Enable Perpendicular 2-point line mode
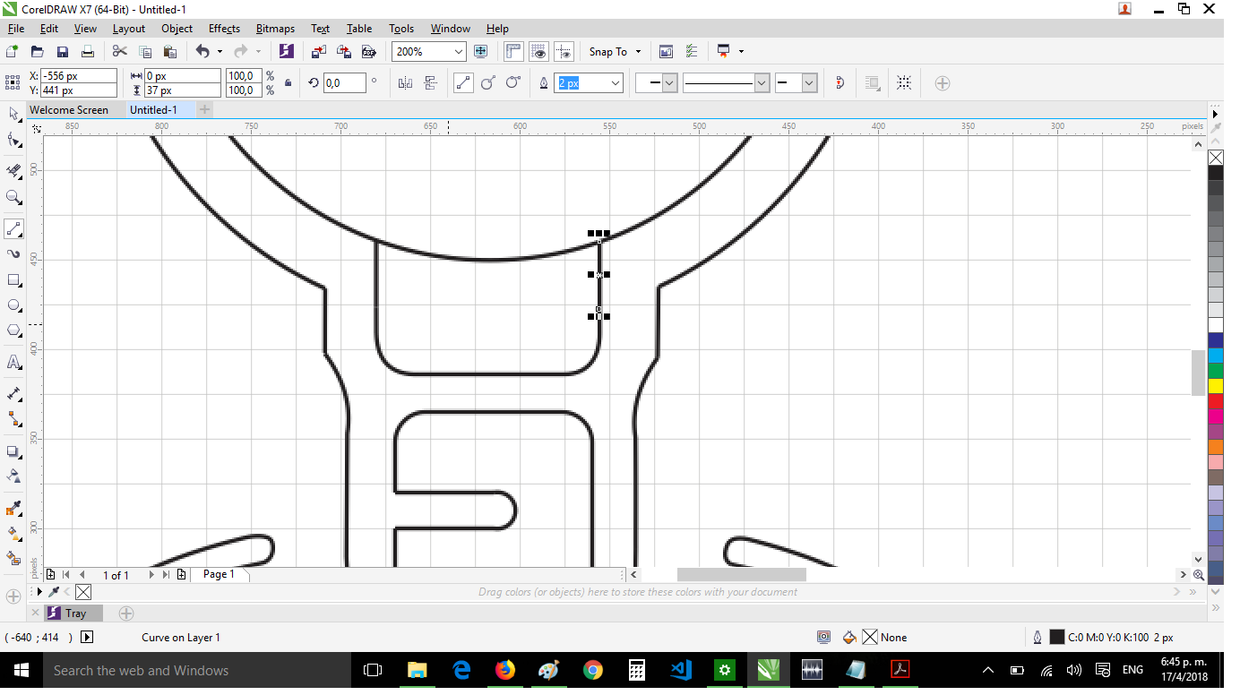The width and height of the screenshot is (1240, 695). 488,83
